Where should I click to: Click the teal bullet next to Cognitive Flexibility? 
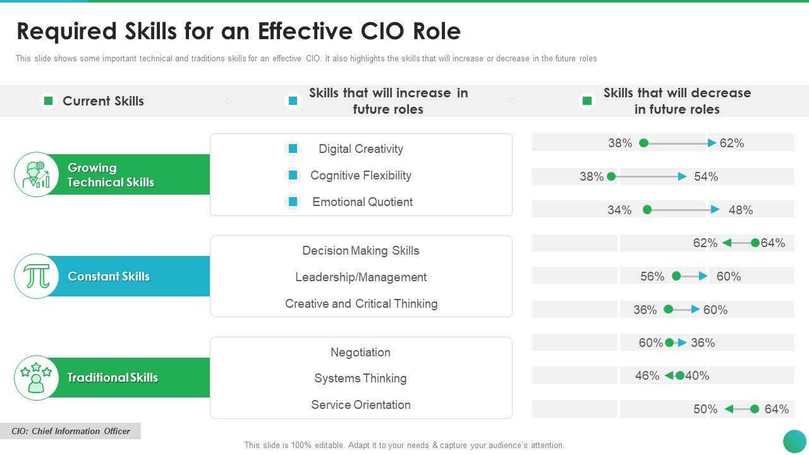click(293, 175)
